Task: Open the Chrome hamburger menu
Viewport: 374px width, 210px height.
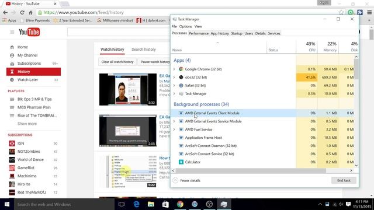Action: pos(369,12)
